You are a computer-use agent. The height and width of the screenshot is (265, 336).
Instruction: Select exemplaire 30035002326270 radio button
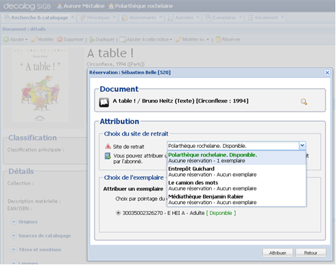[x=118, y=213]
